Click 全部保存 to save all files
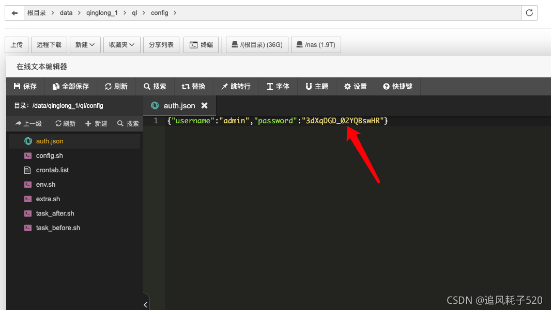Image resolution: width=551 pixels, height=310 pixels. (71, 86)
